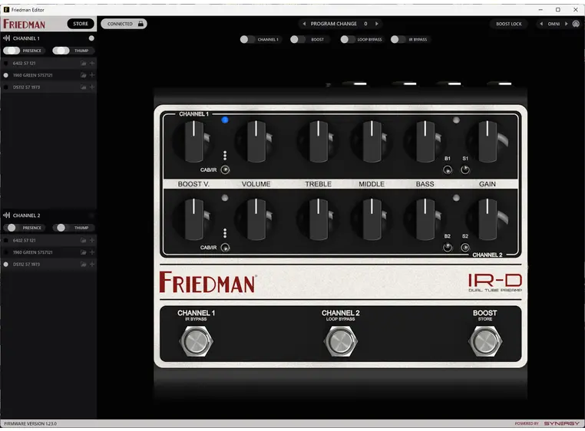
Task: Click the Channel 1 three-dot IR slot indicator
Action: (x=225, y=155)
